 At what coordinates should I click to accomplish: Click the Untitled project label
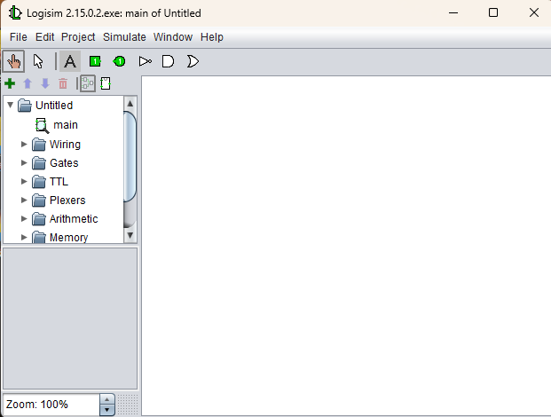(54, 105)
